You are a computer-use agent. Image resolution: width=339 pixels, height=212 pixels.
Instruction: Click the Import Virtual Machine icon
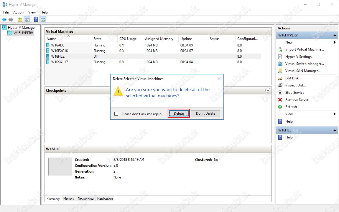click(280, 49)
